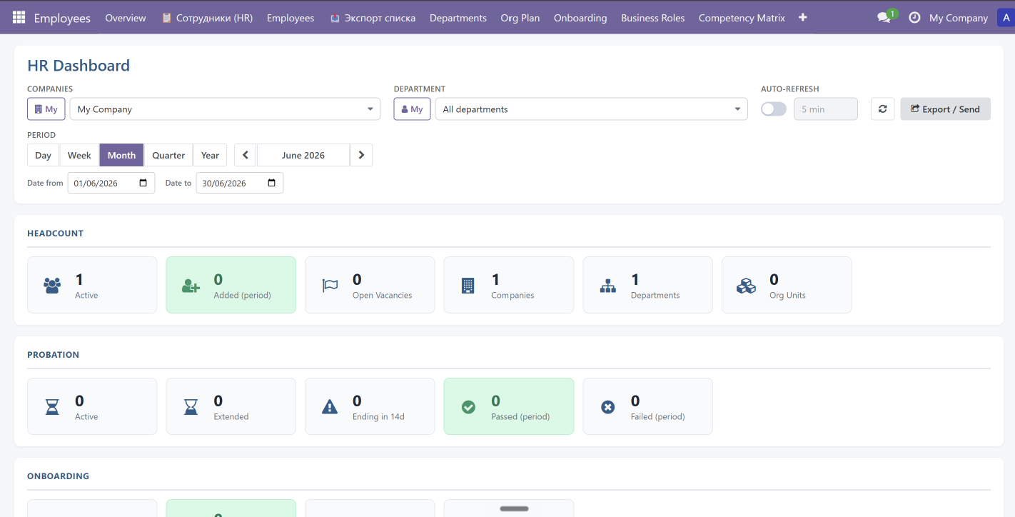1015x517 pixels.
Task: Click the Passed (period) checkmark icon
Action: (x=468, y=407)
